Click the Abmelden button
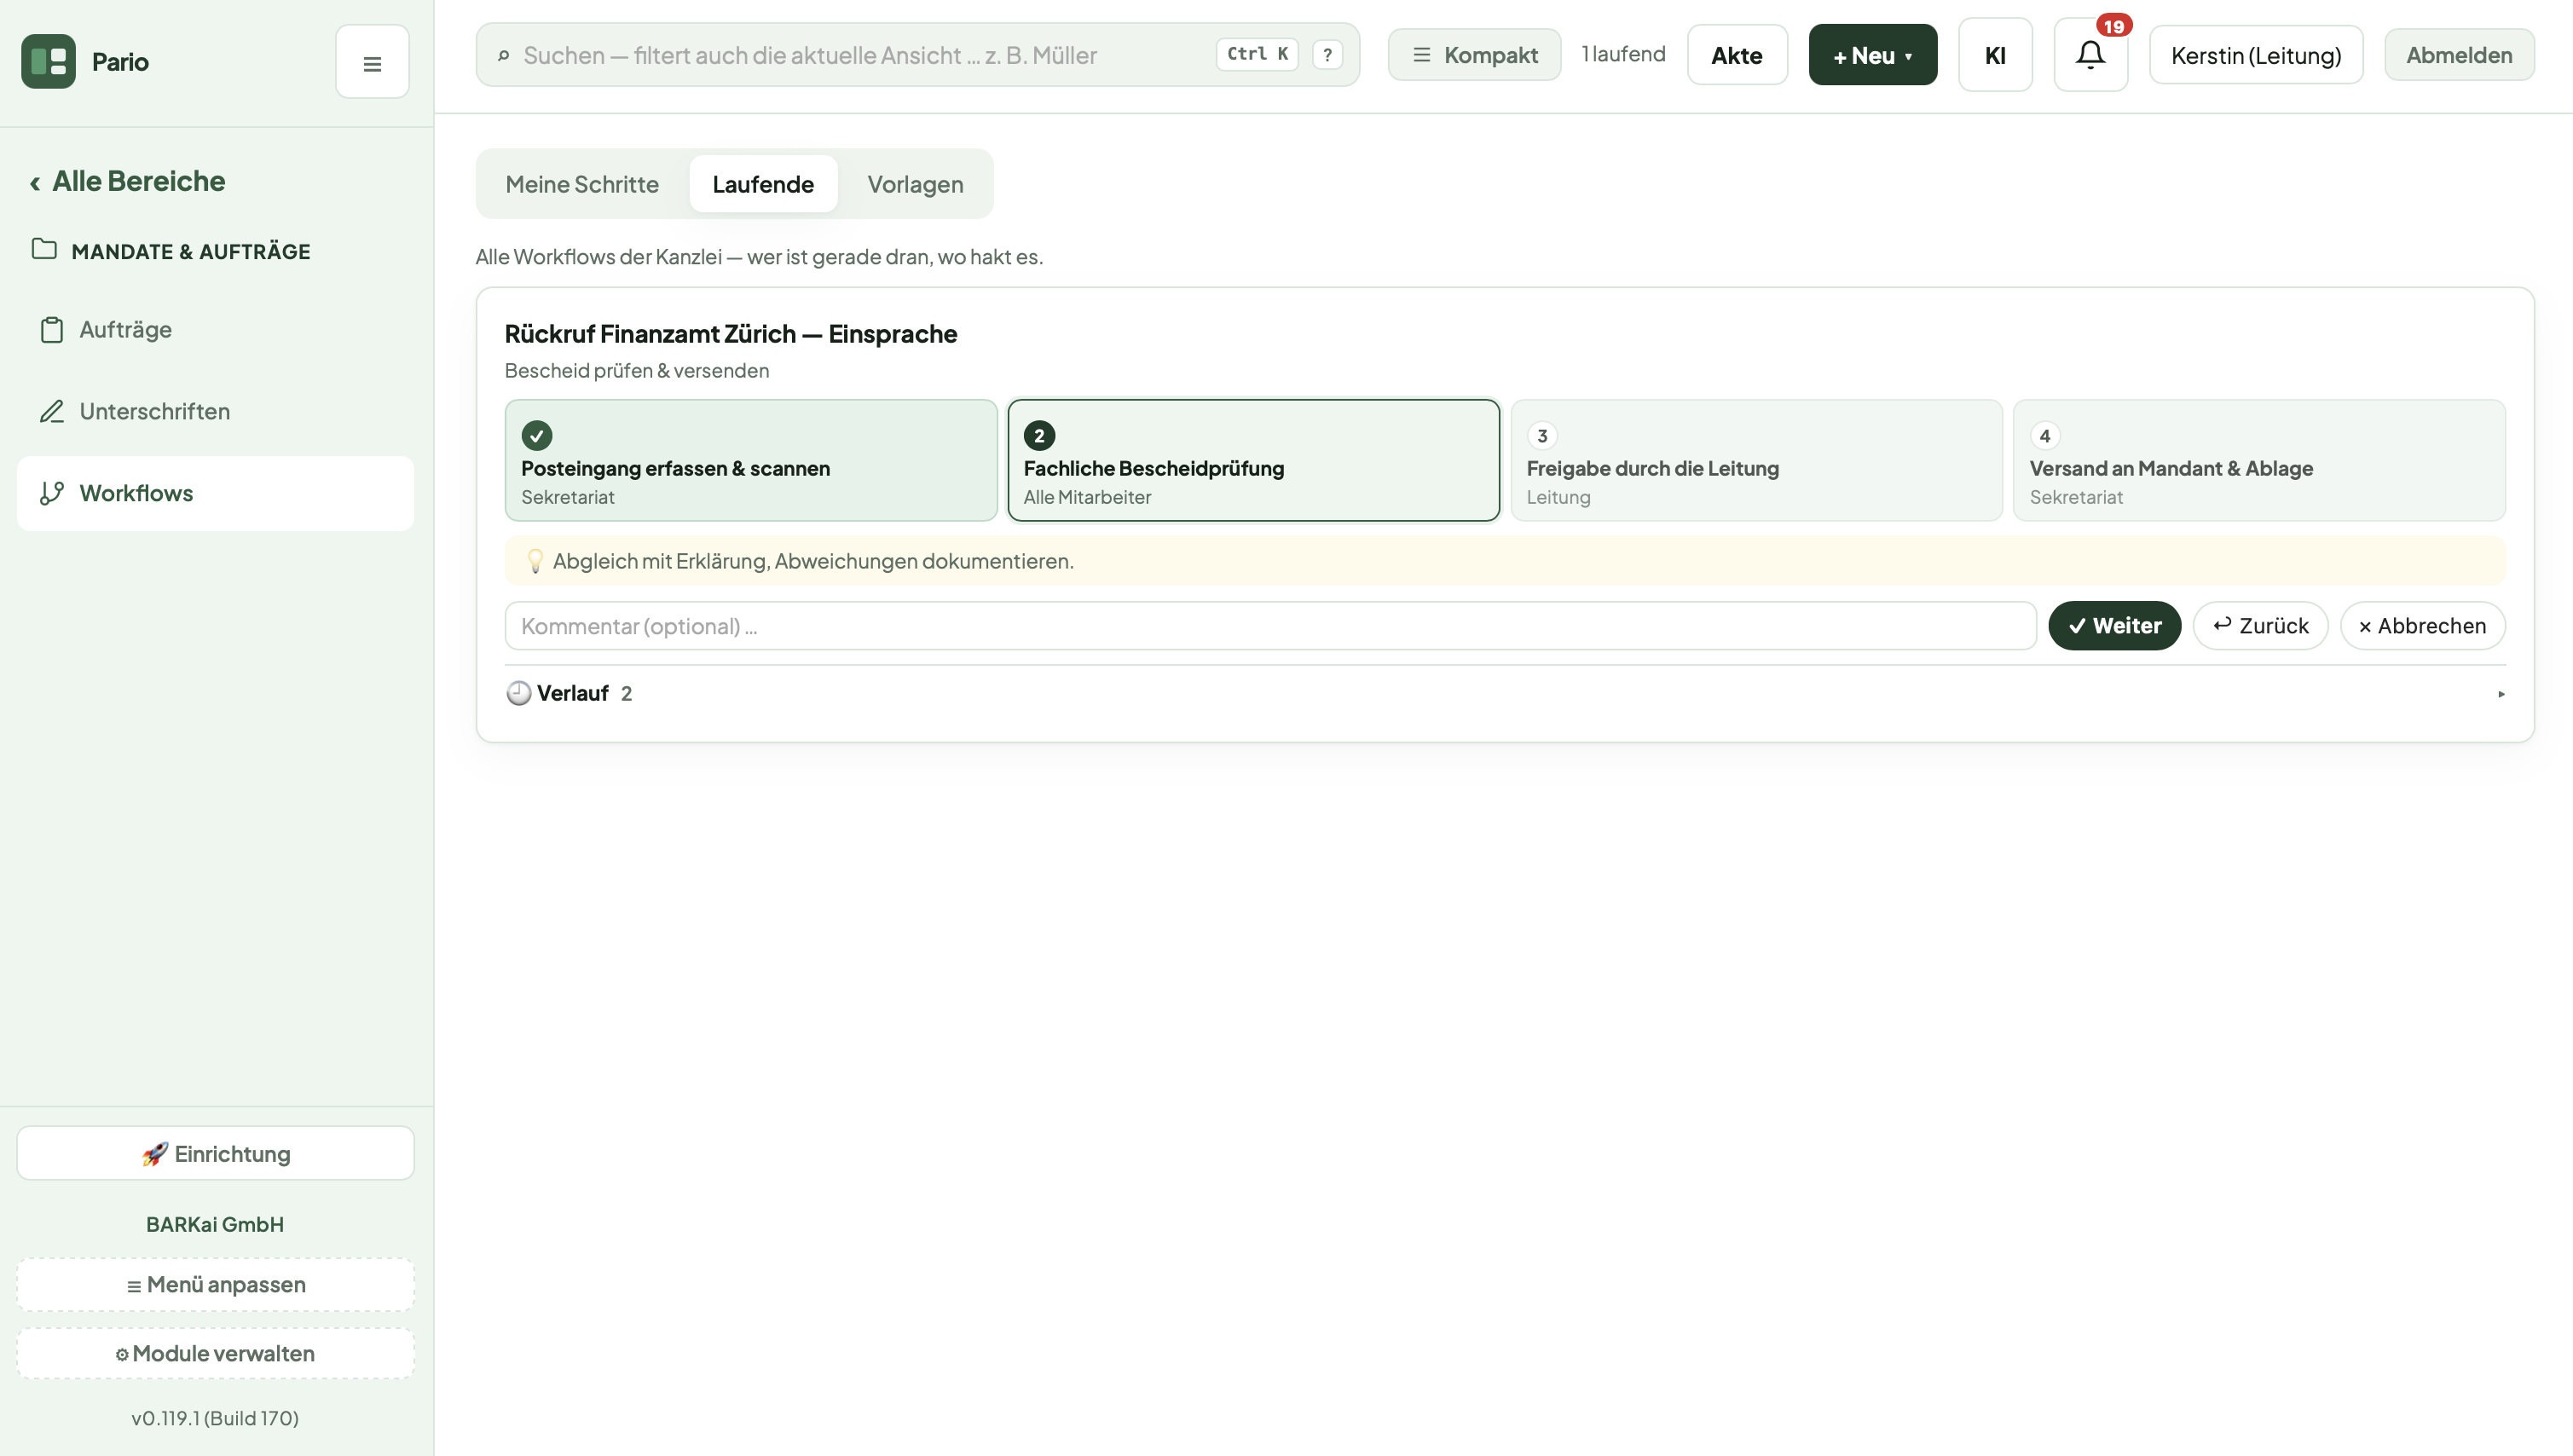This screenshot has width=2573, height=1456. (2459, 55)
